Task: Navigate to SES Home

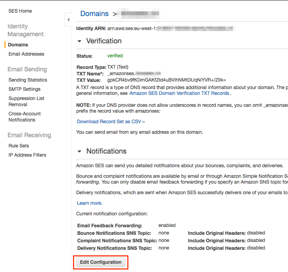Action: point(20,11)
